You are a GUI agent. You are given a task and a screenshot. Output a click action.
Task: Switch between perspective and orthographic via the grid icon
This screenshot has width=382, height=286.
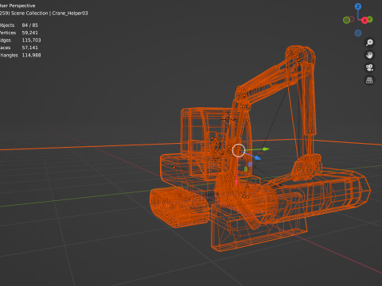point(369,80)
